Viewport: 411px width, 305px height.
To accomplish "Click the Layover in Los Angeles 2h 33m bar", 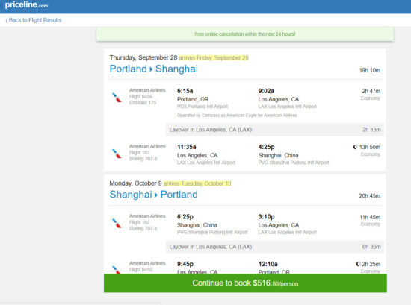I will (275, 130).
